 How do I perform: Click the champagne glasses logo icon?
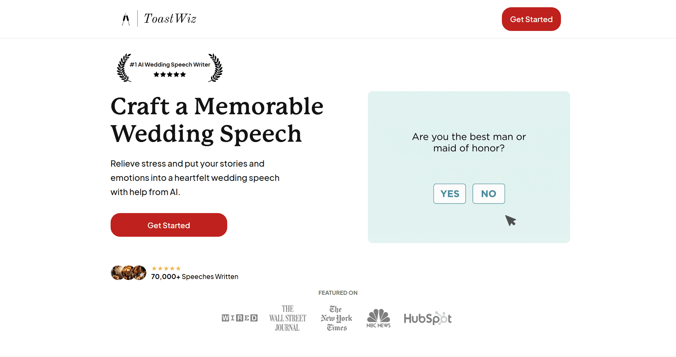pyautogui.click(x=126, y=19)
